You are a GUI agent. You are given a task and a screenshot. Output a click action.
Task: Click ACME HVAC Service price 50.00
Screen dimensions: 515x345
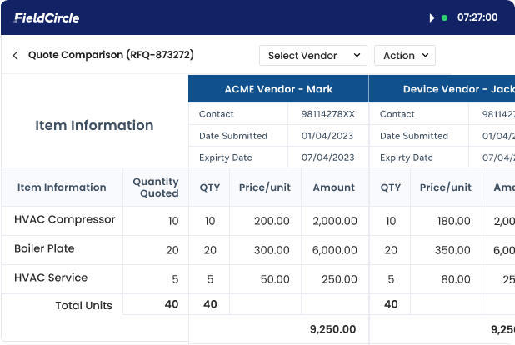275,279
